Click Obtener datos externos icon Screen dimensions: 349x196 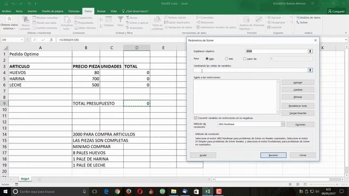(x=9, y=23)
